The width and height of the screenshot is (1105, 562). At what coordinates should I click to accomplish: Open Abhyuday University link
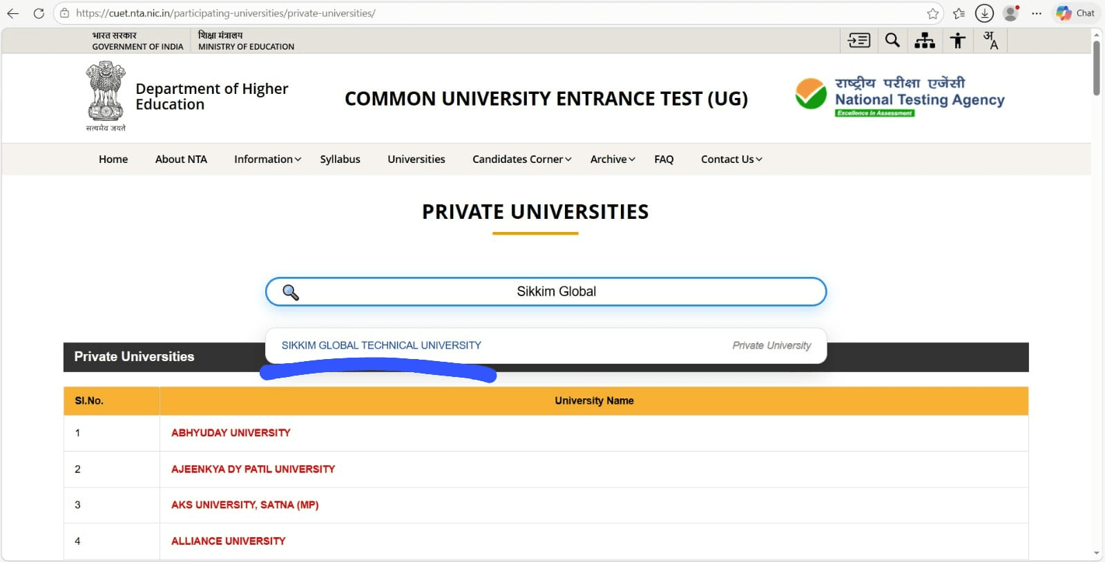click(231, 433)
